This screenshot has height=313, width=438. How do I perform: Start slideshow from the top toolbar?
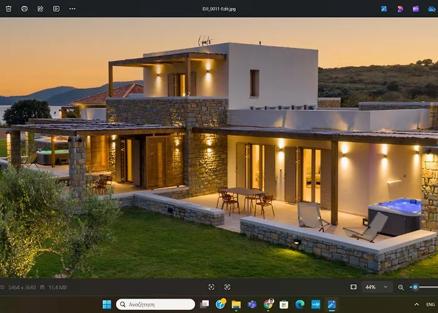[x=56, y=9]
